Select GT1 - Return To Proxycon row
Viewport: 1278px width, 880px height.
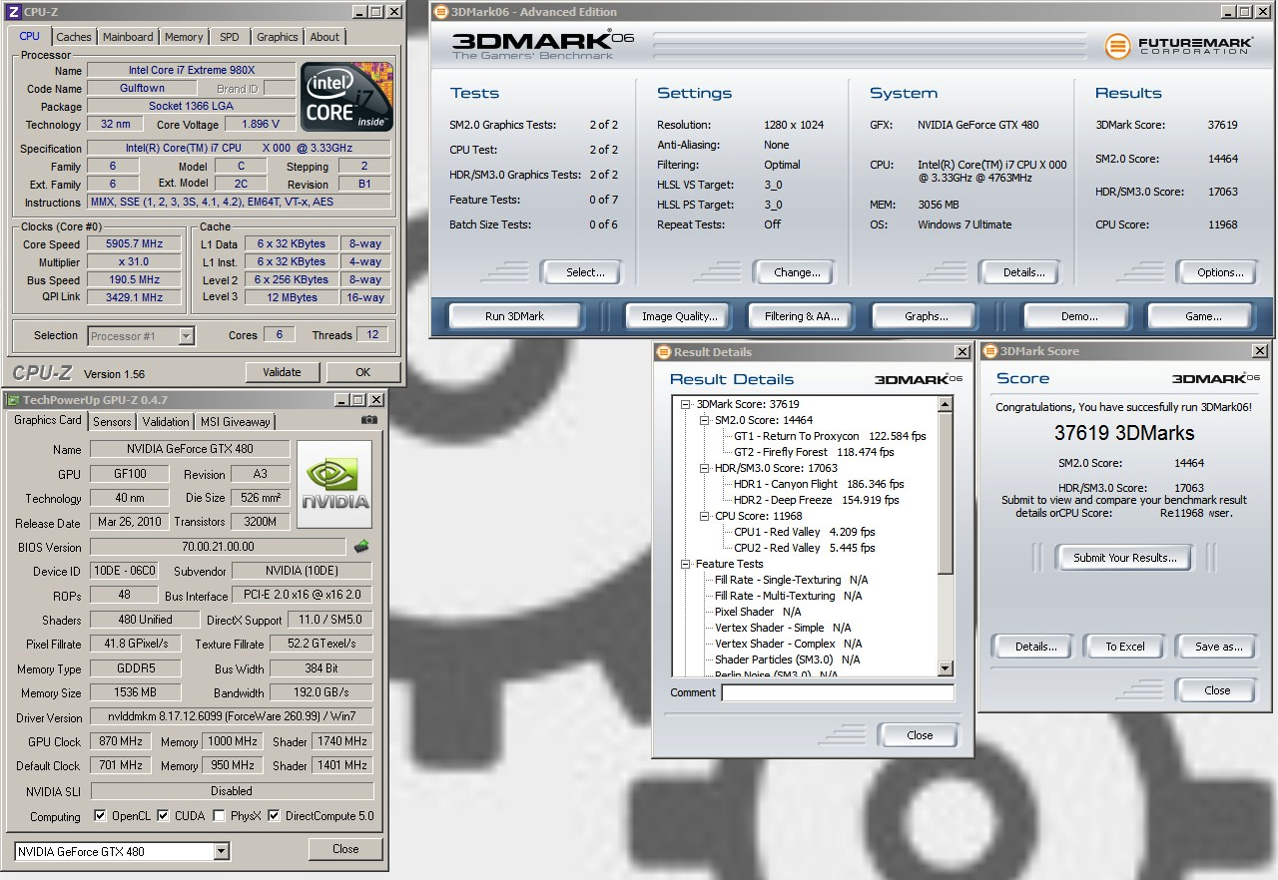coord(830,436)
